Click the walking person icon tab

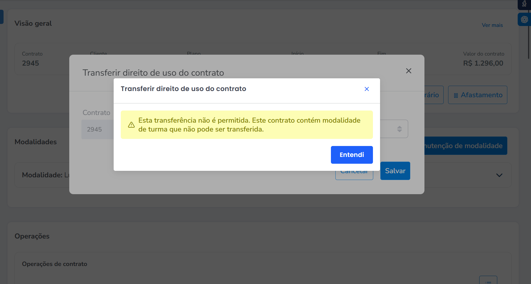pyautogui.click(x=524, y=4)
